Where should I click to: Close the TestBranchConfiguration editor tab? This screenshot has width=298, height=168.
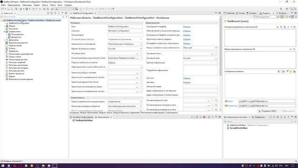coord(95,13)
